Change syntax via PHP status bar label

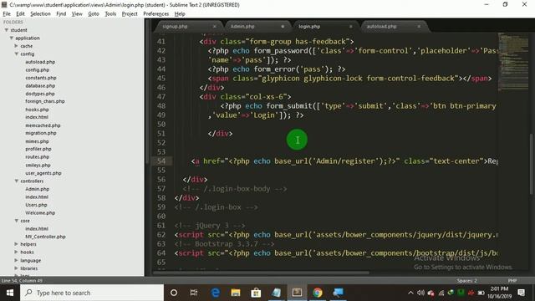tap(512, 281)
